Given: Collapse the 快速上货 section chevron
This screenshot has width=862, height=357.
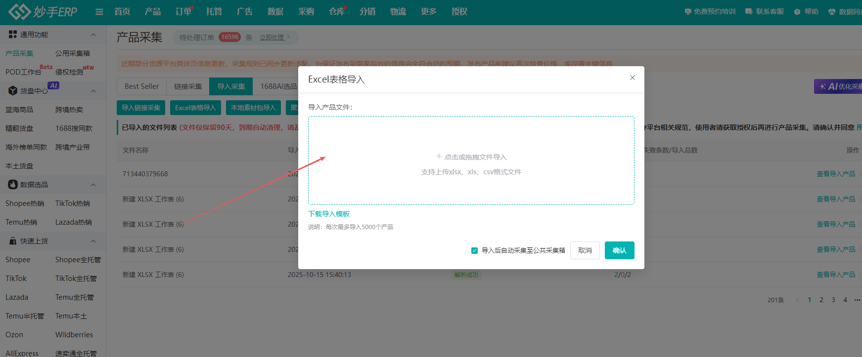Looking at the screenshot, I should [93, 241].
